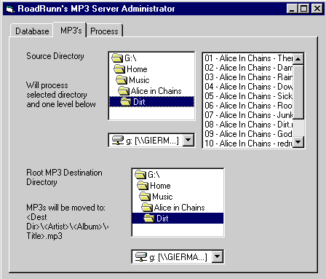Click open Dirt folder icon in source list
Viewport: 326px width, 279px height.
click(x=126, y=102)
